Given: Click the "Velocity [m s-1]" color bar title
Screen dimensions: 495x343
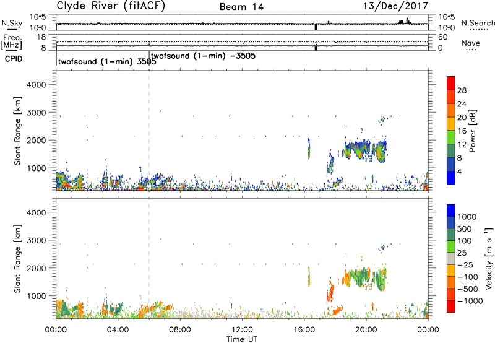Looking at the screenshot, I should click(489, 258).
